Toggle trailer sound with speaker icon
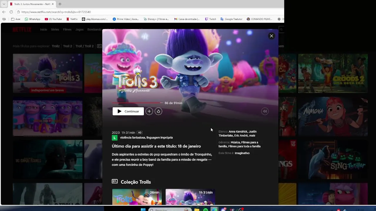This screenshot has width=376, height=211. (x=265, y=111)
